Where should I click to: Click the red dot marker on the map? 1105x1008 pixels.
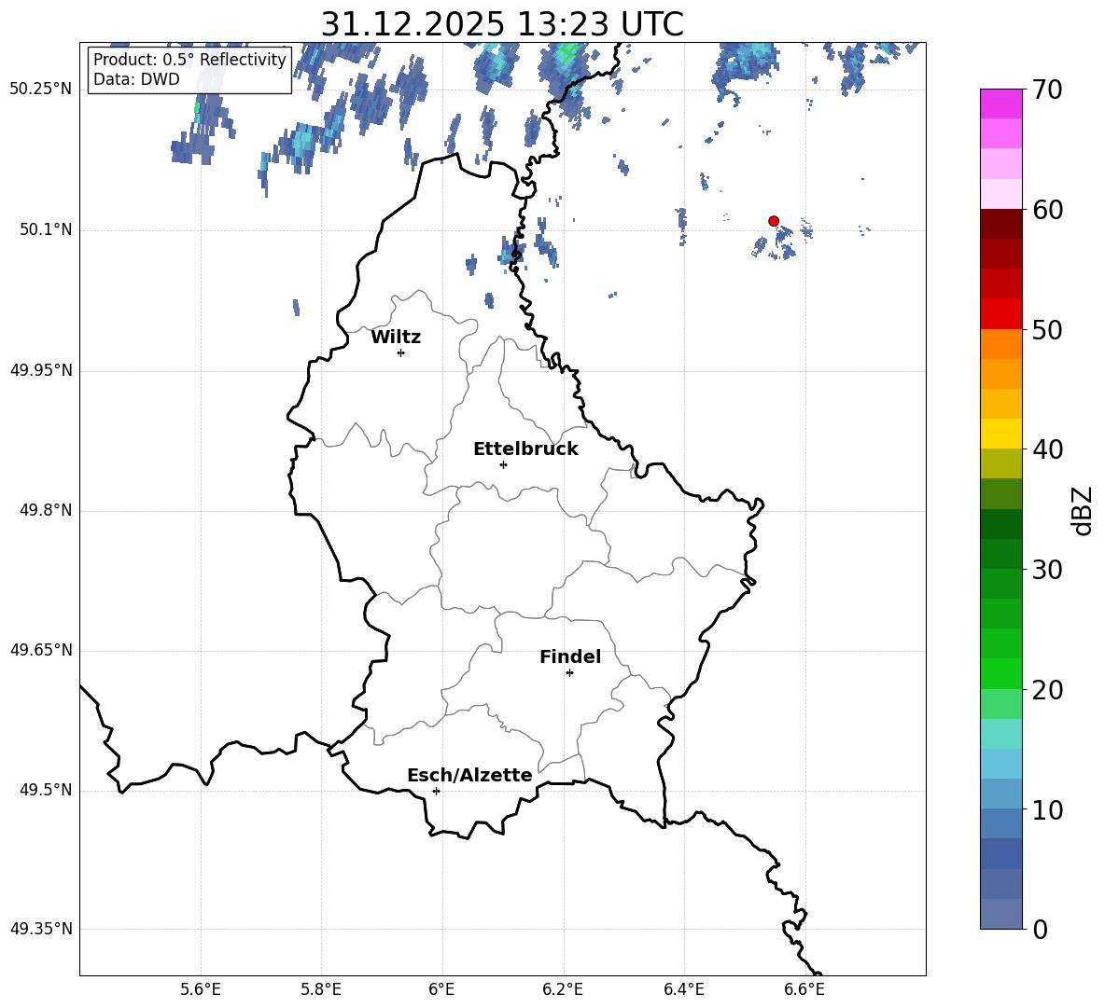tap(773, 221)
